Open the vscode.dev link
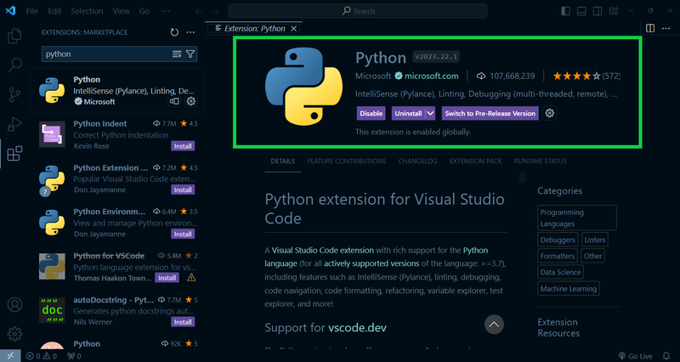680x362 pixels. [x=357, y=327]
